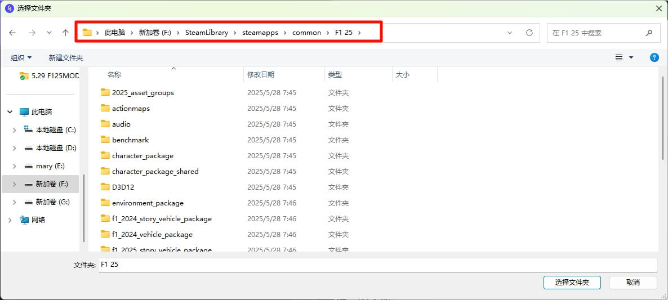
Task: Select 此电脑 in the address breadcrumb
Action: (x=115, y=32)
